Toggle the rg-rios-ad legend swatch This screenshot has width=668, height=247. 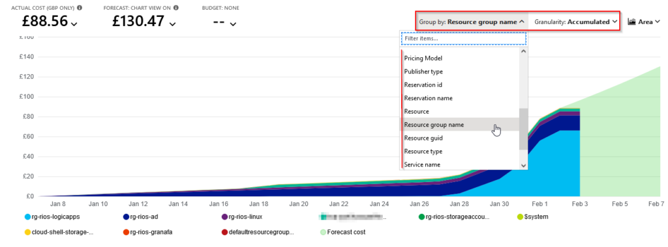pyautogui.click(x=126, y=217)
